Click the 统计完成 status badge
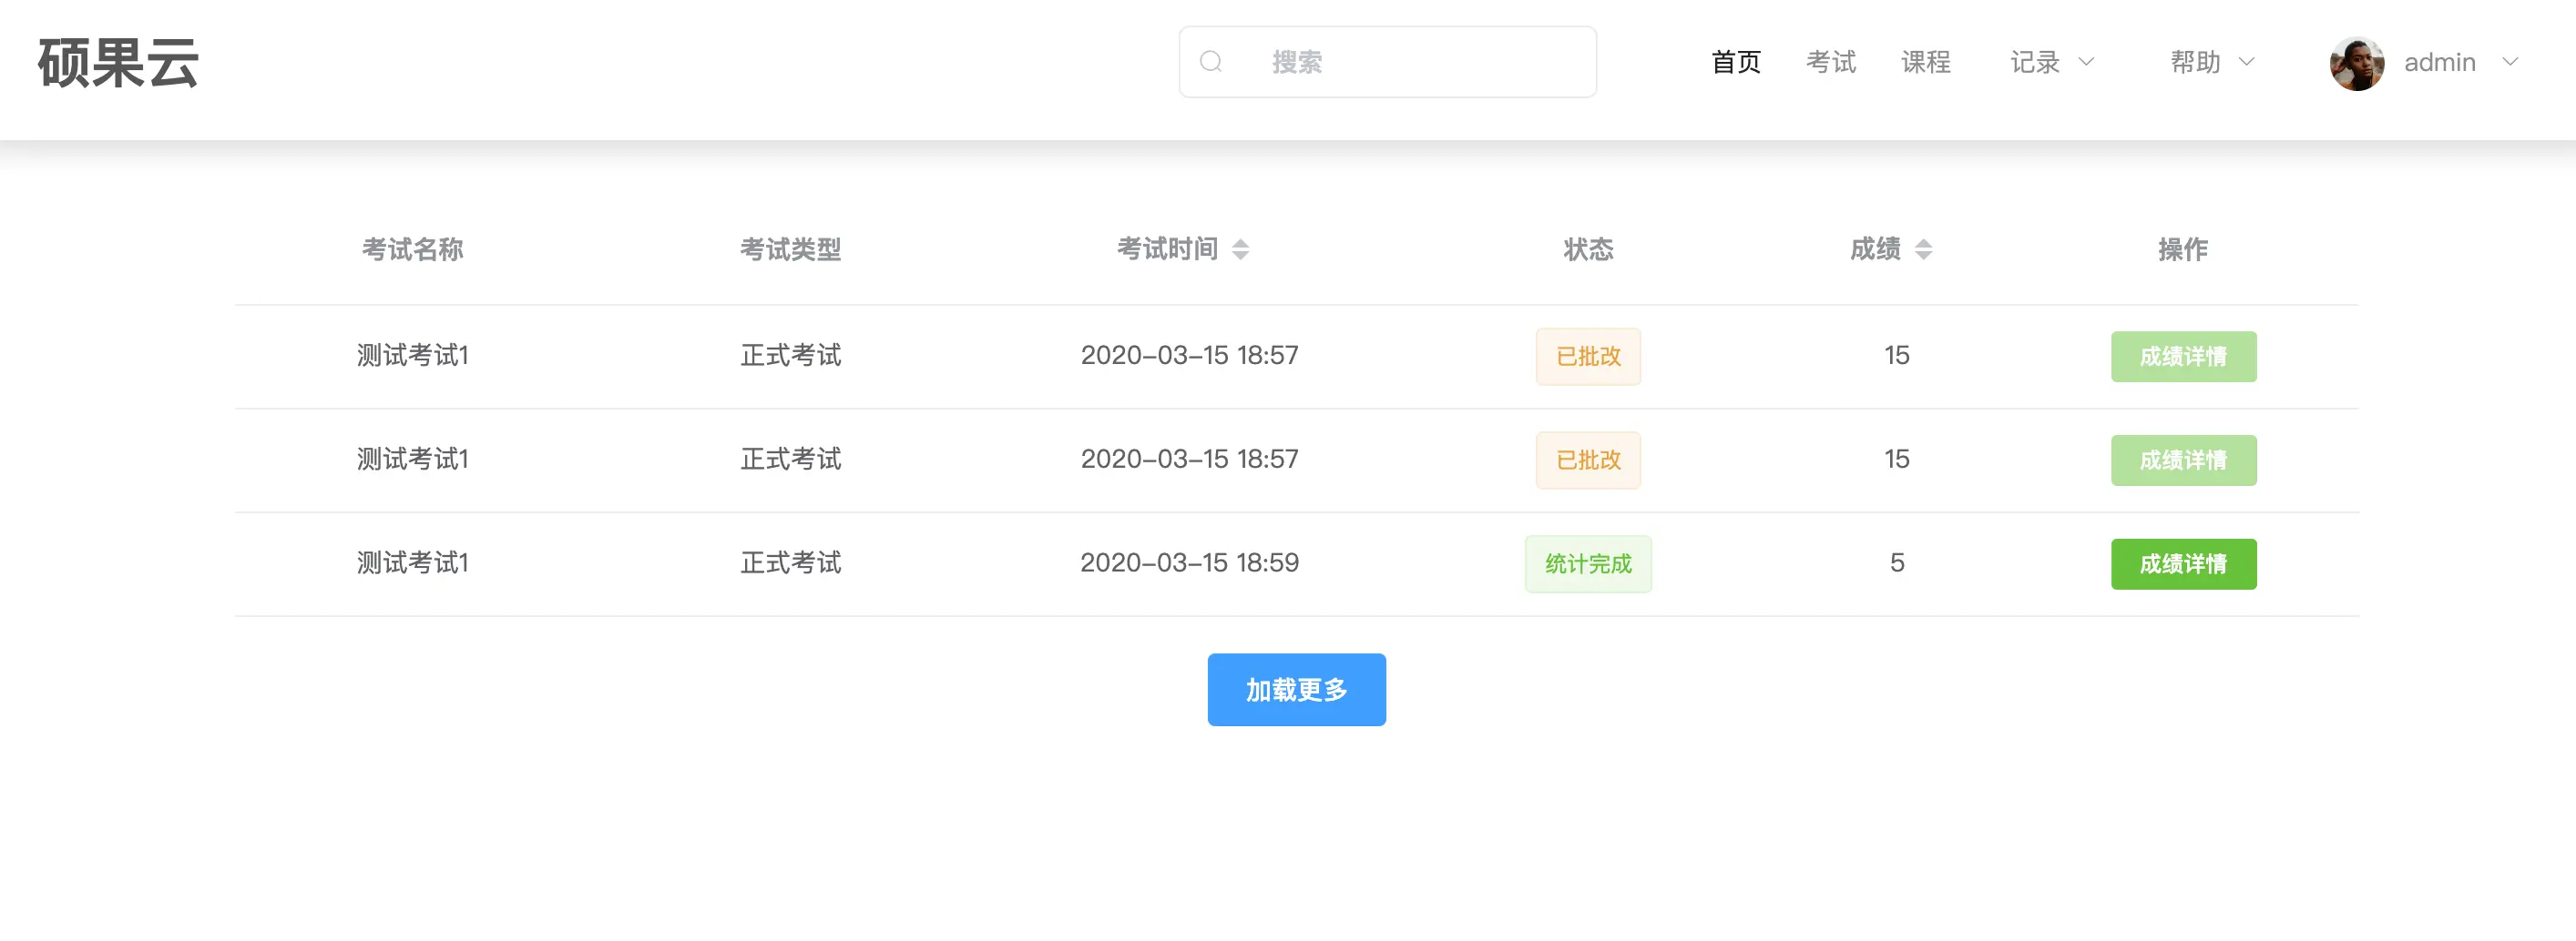2576x941 pixels. point(1588,563)
